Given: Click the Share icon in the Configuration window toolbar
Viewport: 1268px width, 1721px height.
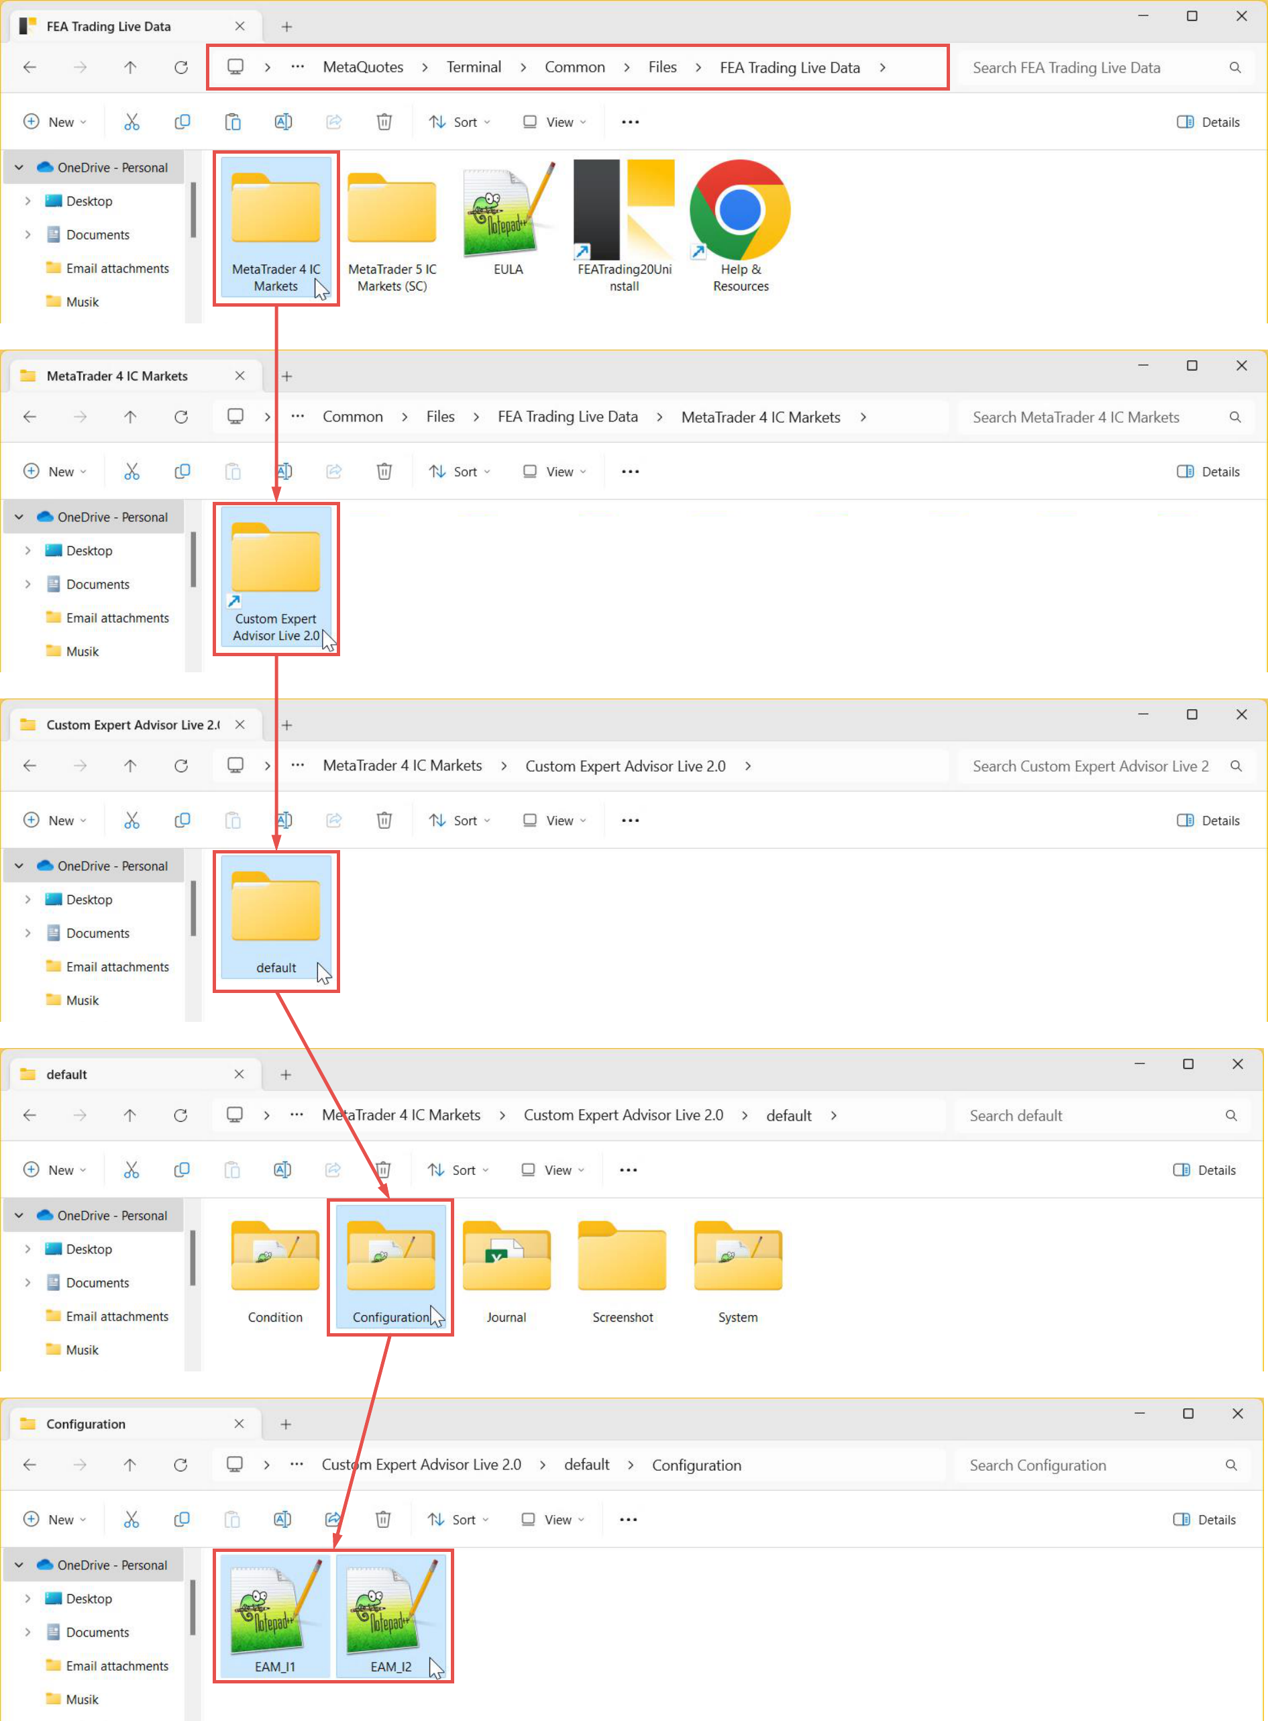Looking at the screenshot, I should 332,1519.
